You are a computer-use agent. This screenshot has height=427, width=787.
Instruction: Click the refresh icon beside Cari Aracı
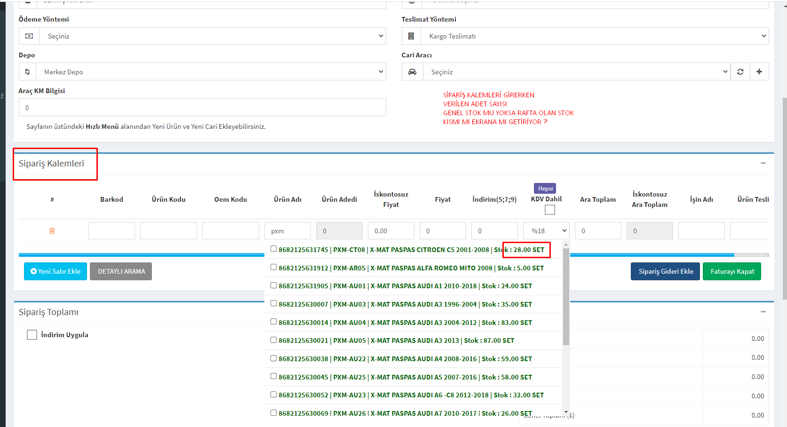[x=740, y=72]
